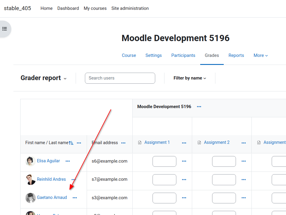
Task: Open Reinhild Andres's profile link
Action: tap(51, 179)
